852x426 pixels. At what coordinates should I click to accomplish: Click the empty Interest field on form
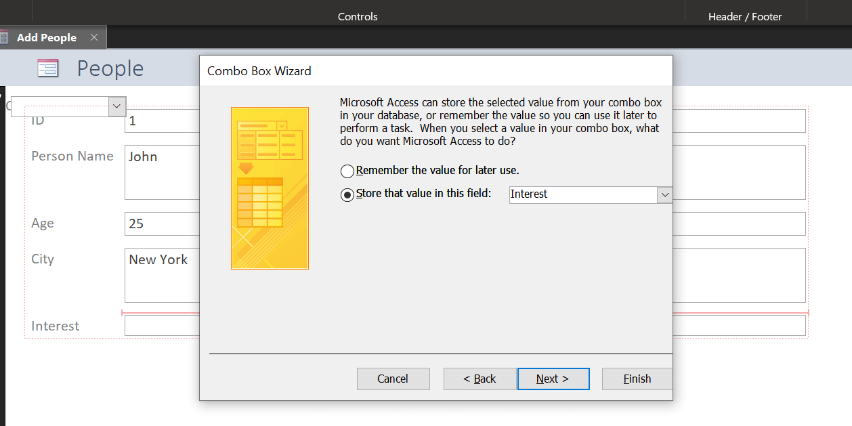click(162, 326)
